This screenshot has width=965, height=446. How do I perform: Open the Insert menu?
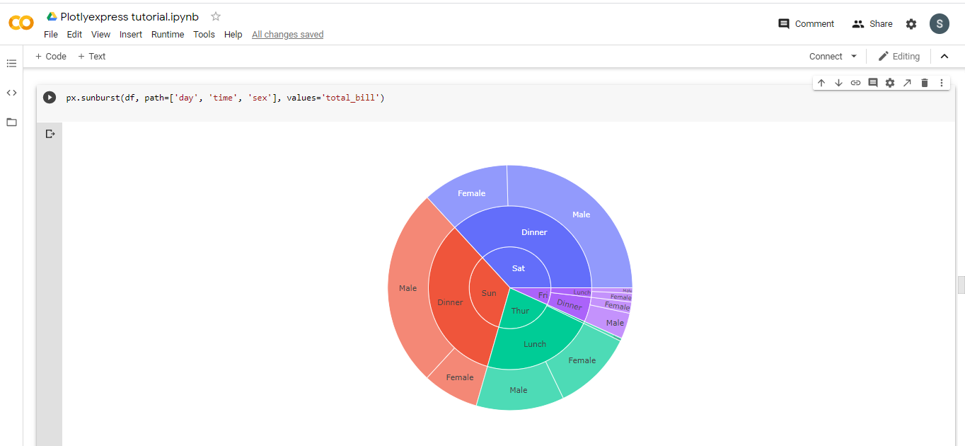click(x=130, y=34)
